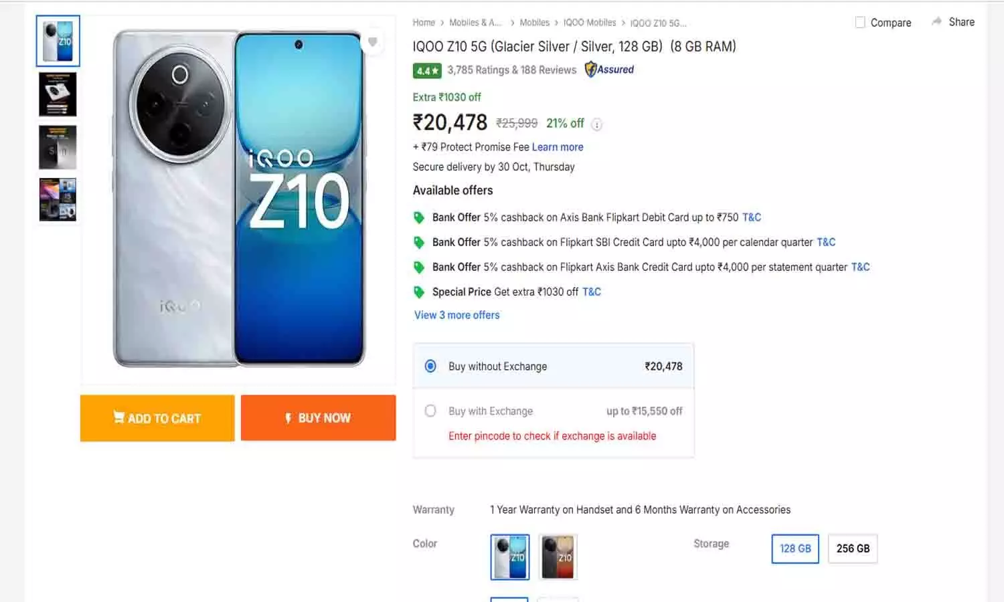Viewport: 1004px width, 602px height.
Task: Enable the Compare checkbox
Action: pyautogui.click(x=860, y=22)
